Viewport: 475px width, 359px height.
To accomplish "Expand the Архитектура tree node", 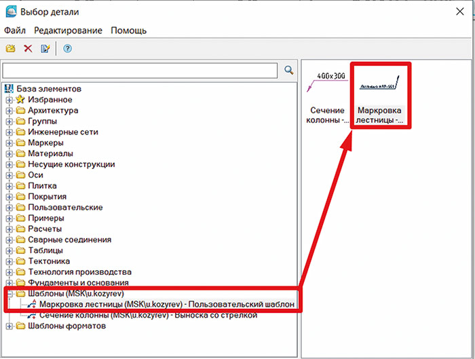I will click(9, 111).
